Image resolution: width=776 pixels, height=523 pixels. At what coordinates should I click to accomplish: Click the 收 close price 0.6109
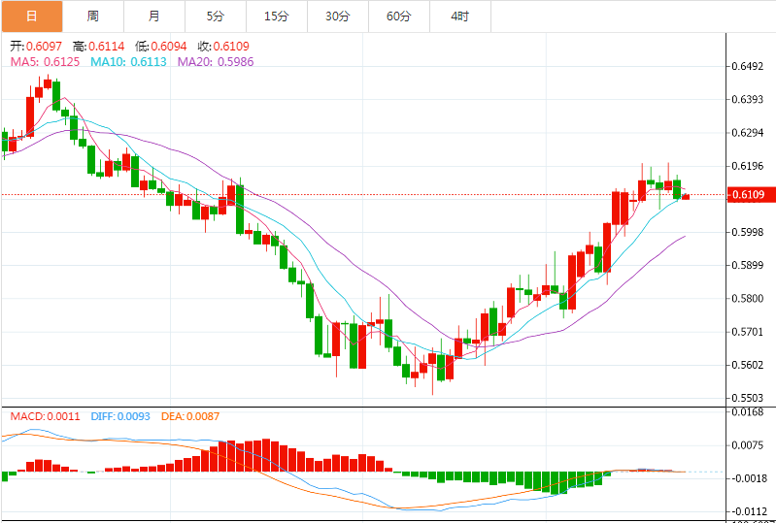click(223, 47)
